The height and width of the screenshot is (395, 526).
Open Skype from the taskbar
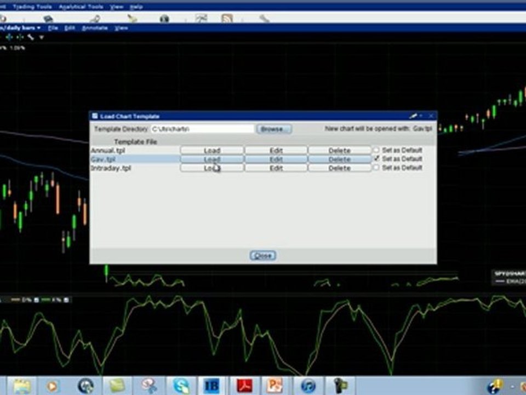(x=181, y=386)
